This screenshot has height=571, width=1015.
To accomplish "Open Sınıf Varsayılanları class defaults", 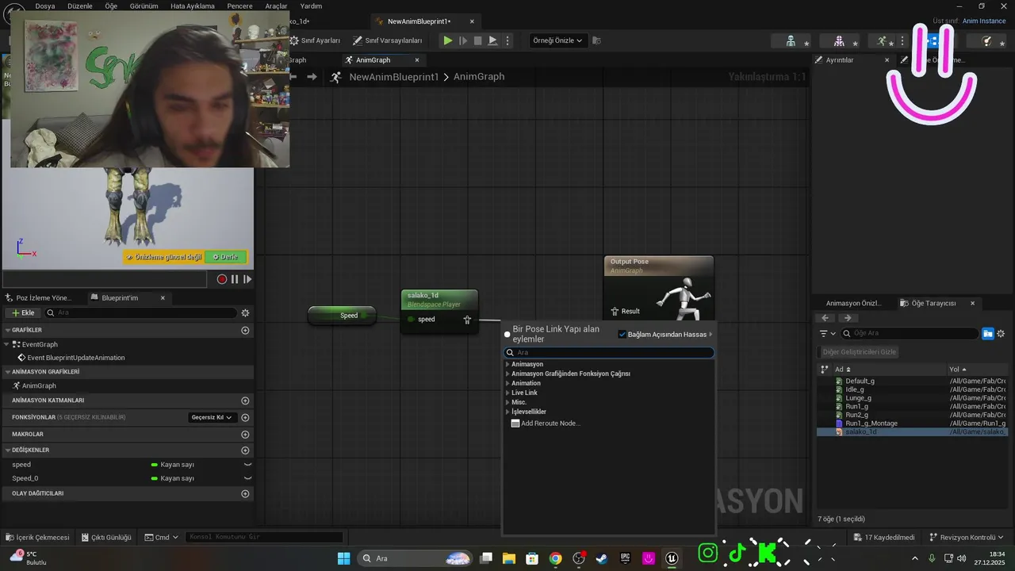I will tap(388, 40).
